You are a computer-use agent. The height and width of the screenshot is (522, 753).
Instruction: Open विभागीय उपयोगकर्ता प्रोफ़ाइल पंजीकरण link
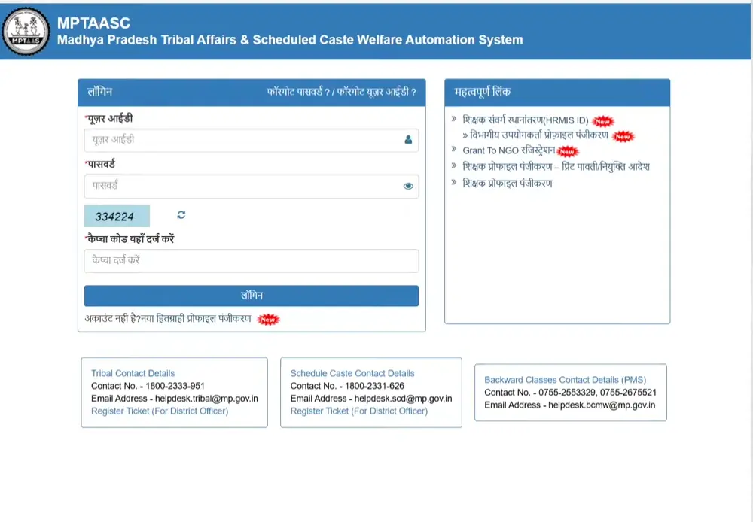click(539, 135)
